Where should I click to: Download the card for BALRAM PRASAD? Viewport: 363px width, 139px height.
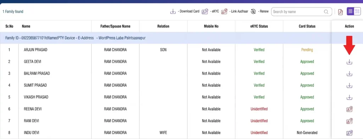pyautogui.click(x=349, y=74)
